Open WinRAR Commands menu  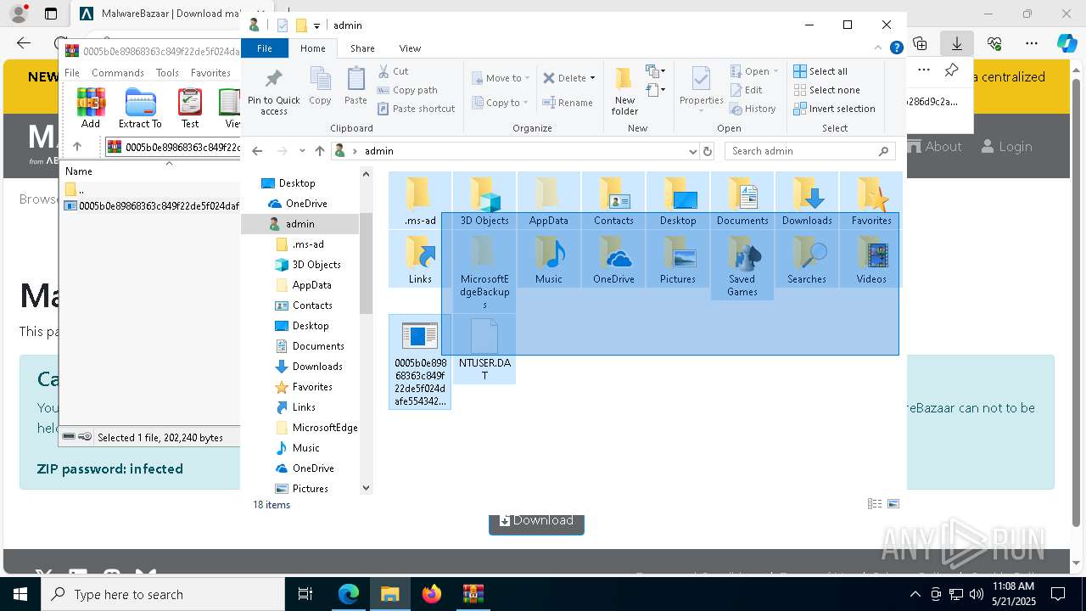pyautogui.click(x=118, y=73)
